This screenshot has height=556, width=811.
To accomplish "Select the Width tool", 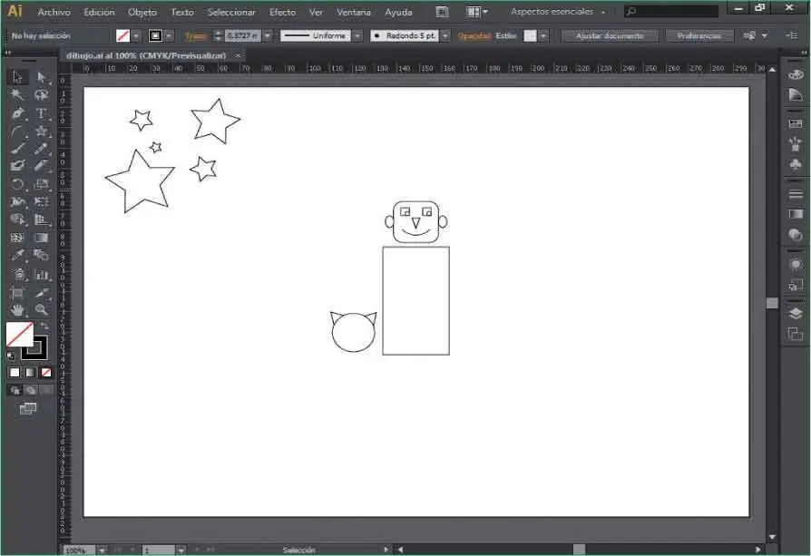I will pos(17,201).
